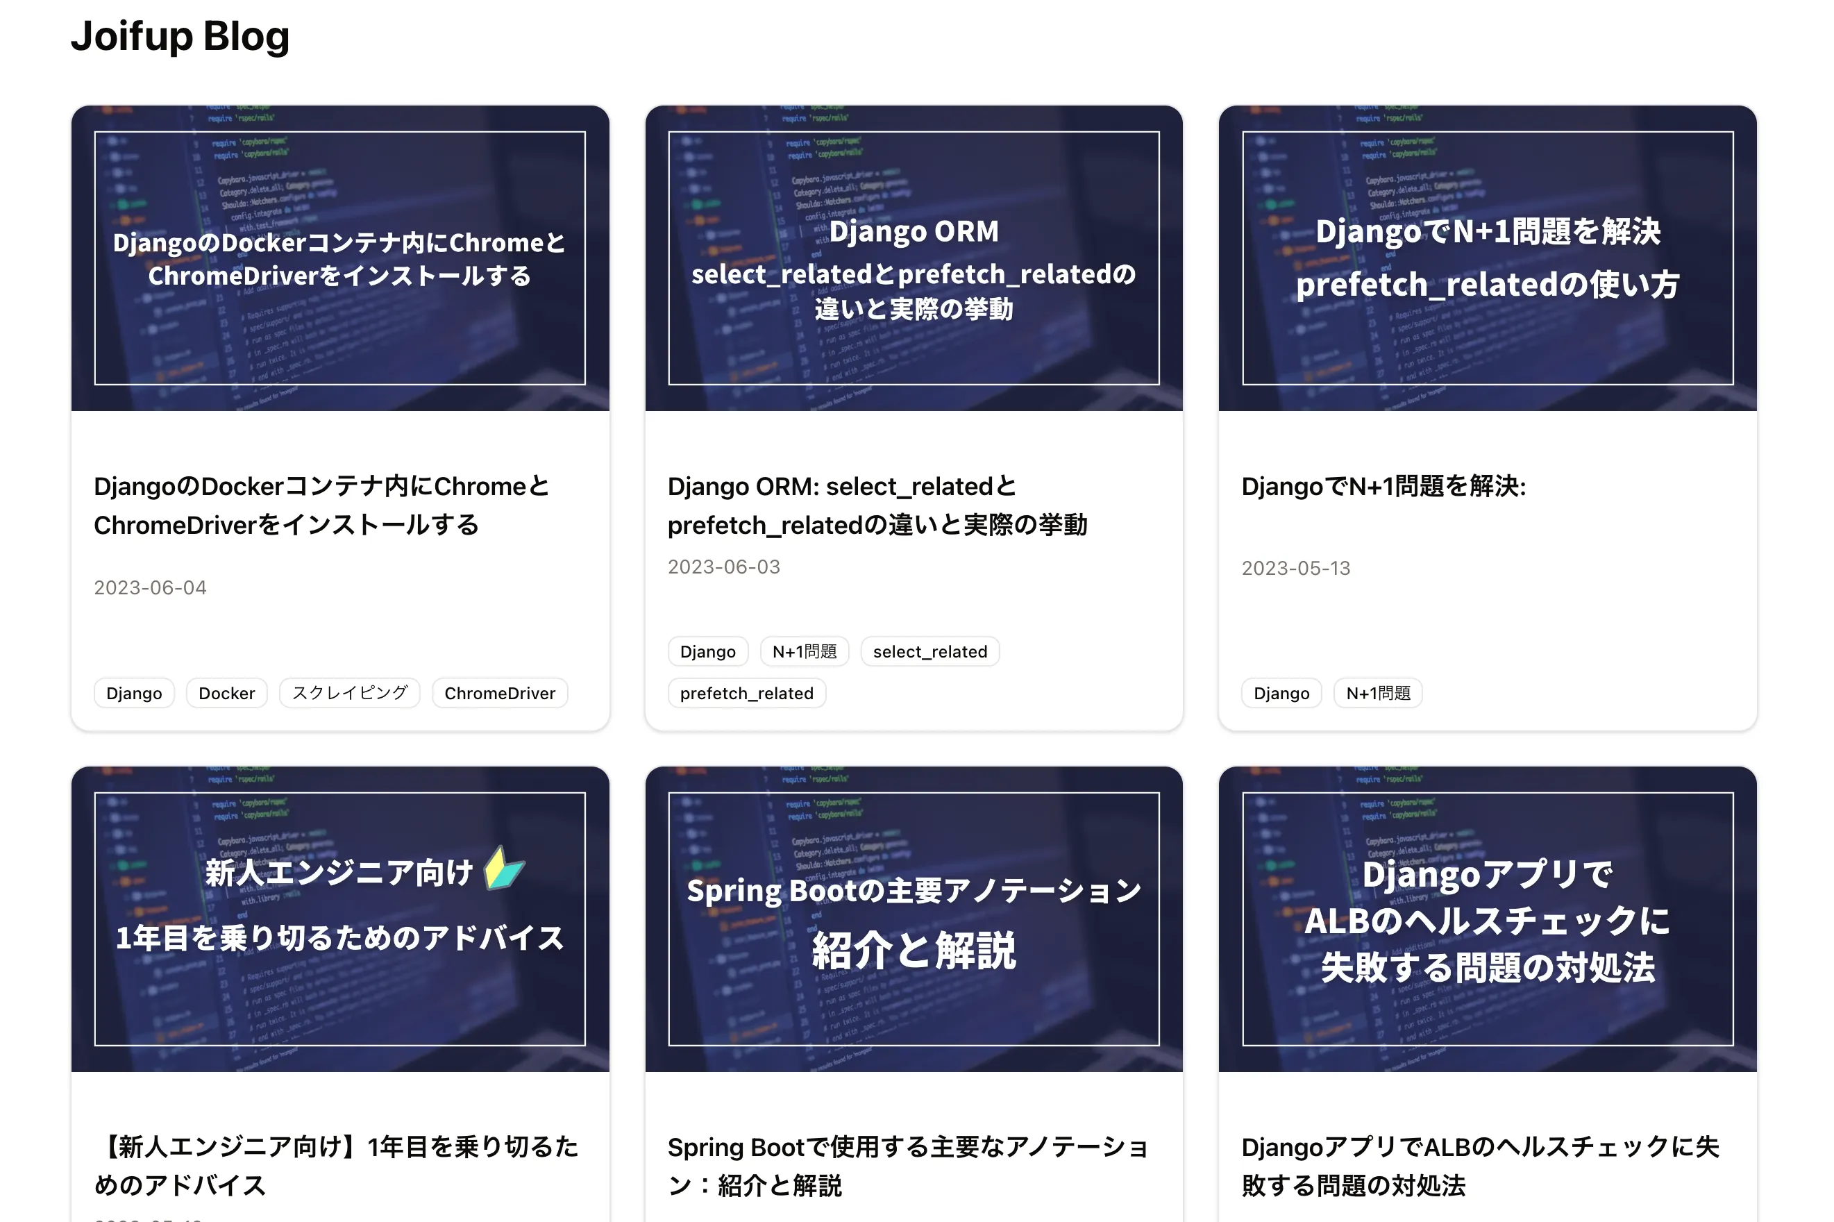Click the Spring Bootで使用する主要なアノテーション article title

tap(908, 1165)
